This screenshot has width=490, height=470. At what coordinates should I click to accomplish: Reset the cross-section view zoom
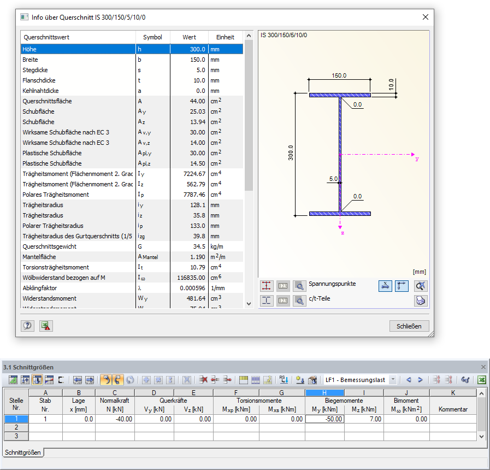tap(420, 286)
